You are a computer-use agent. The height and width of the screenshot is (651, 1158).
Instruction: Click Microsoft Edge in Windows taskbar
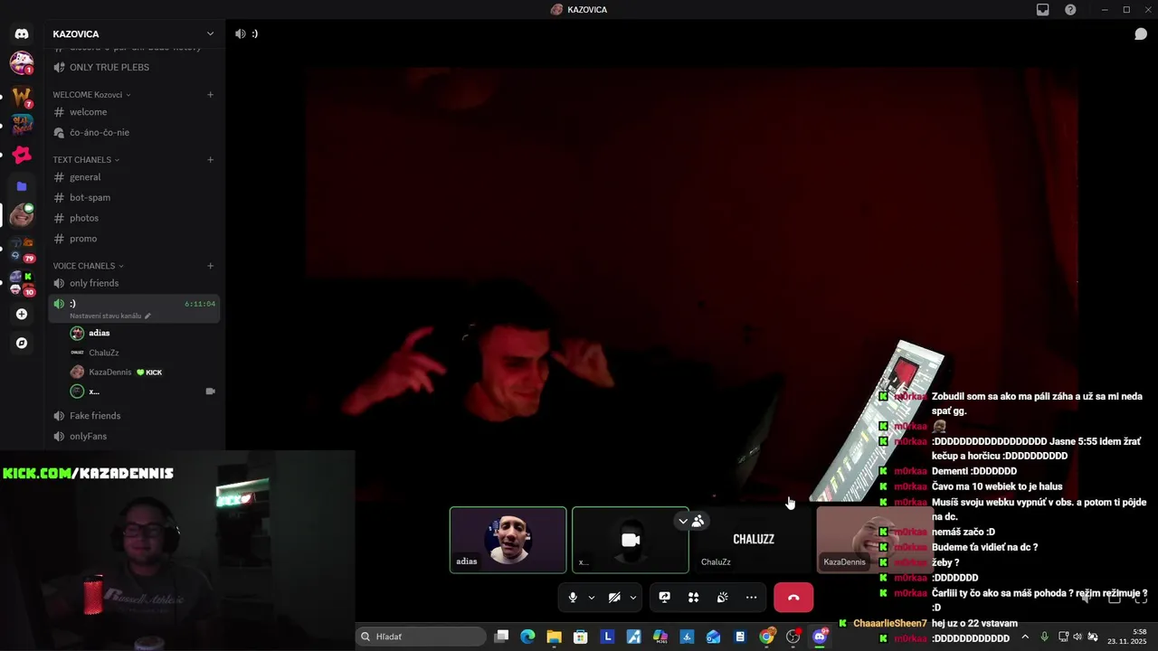coord(527,637)
